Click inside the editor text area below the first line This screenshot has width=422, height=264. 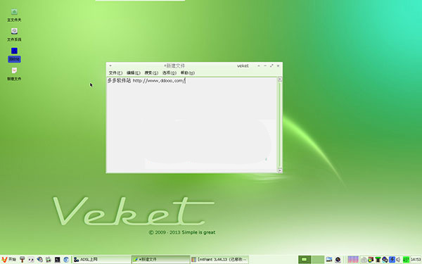pyautogui.click(x=191, y=127)
